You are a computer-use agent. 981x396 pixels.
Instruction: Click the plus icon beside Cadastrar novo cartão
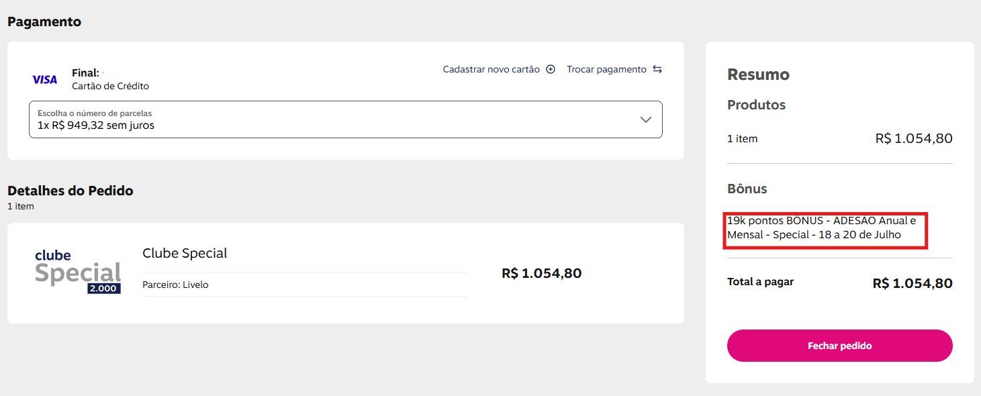[x=551, y=69]
